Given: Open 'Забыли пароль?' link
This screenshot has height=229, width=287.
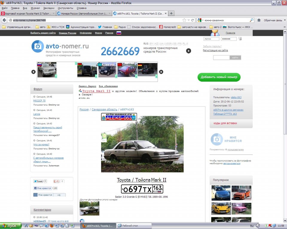Looking at the screenshot, I should [x=212, y=46].
